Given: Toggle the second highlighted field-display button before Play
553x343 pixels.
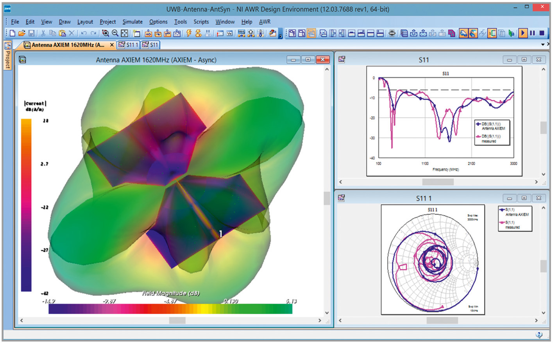Looking at the screenshot, I should (x=473, y=34).
